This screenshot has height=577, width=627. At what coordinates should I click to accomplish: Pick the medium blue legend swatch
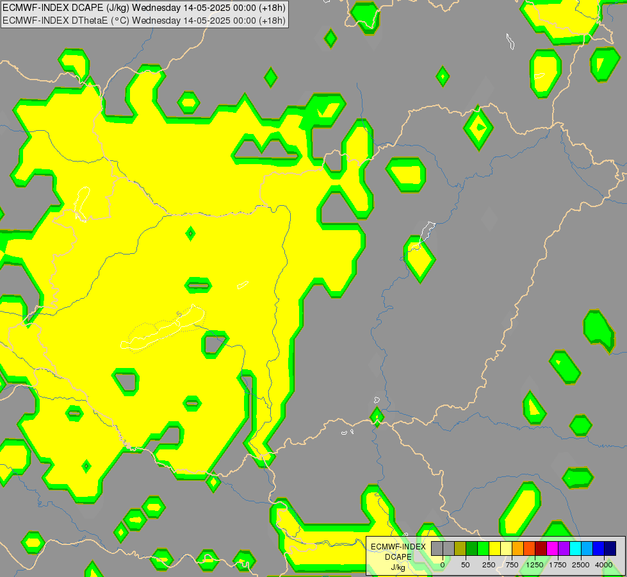(x=599, y=548)
